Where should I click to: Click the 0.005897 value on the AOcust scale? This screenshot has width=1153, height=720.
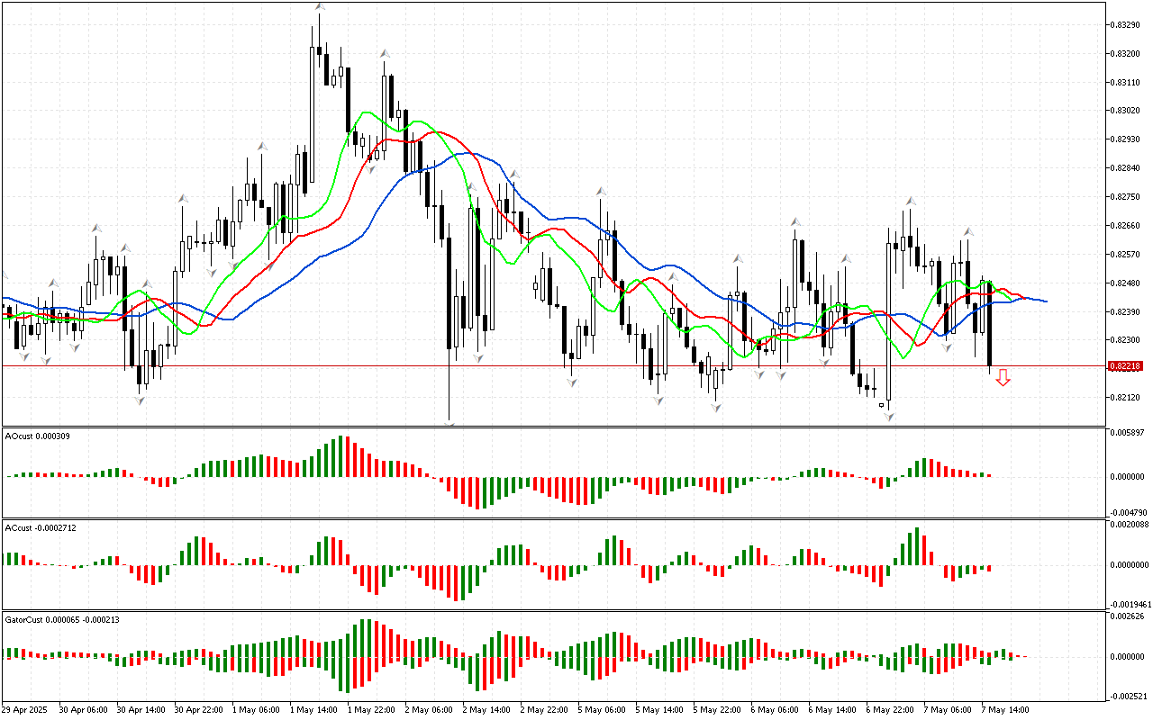[x=1128, y=433]
